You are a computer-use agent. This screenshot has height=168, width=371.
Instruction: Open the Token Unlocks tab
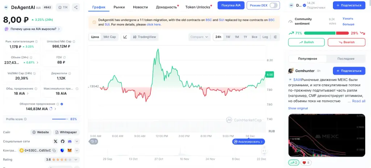tap(198, 7)
